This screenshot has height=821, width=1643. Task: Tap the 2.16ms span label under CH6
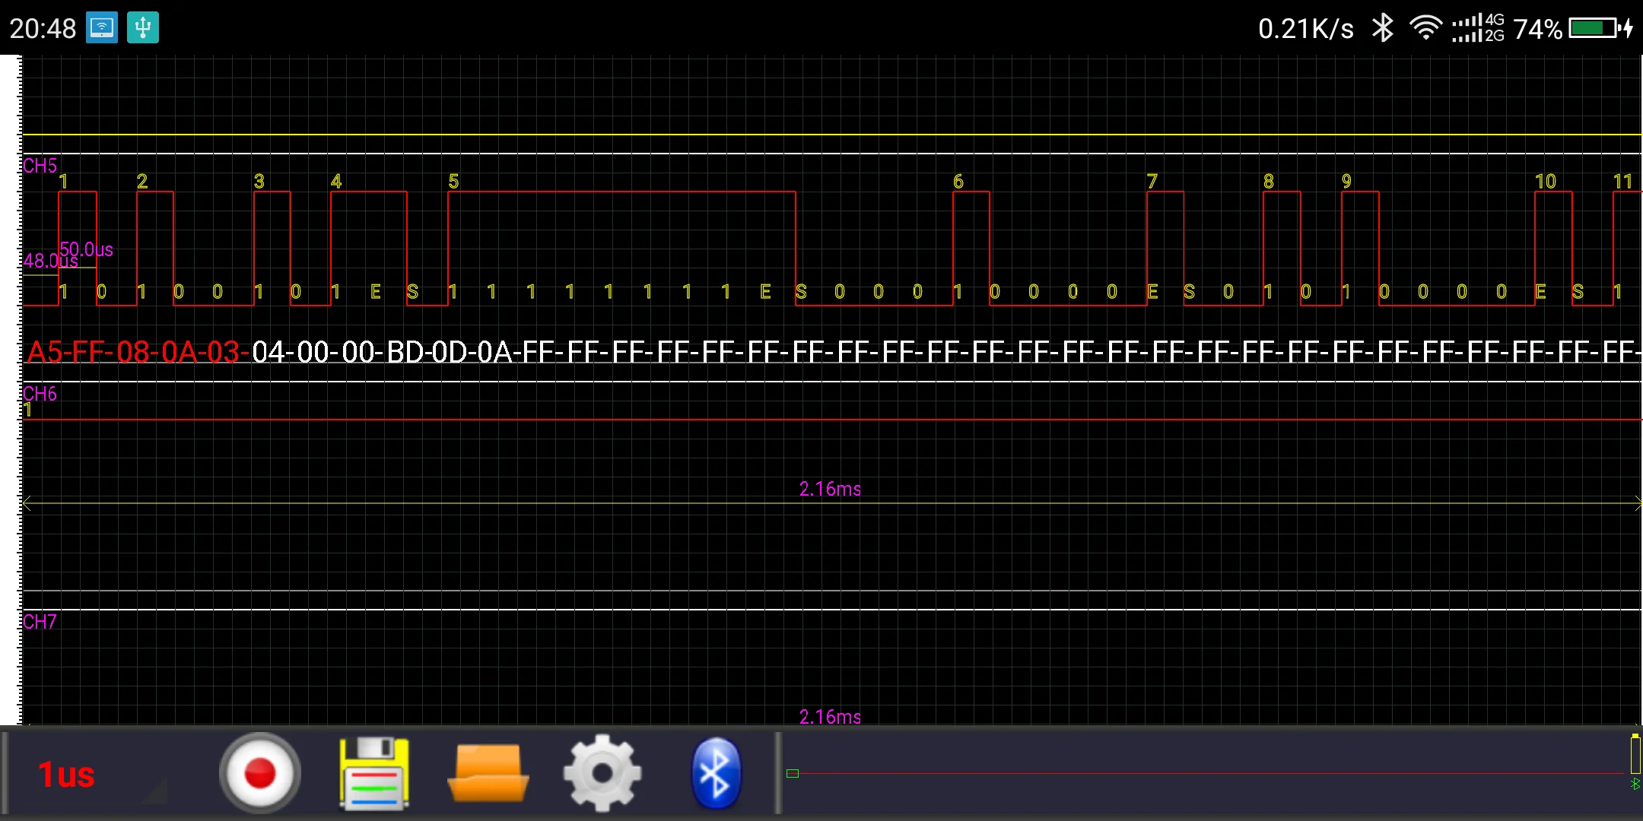[x=830, y=489]
